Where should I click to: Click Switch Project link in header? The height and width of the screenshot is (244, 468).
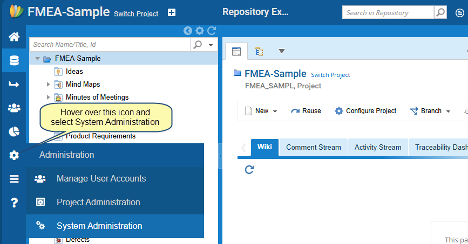(x=136, y=13)
